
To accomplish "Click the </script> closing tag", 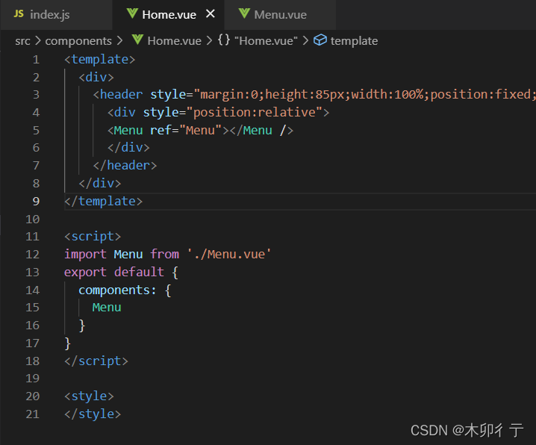I will pyautogui.click(x=96, y=361).
